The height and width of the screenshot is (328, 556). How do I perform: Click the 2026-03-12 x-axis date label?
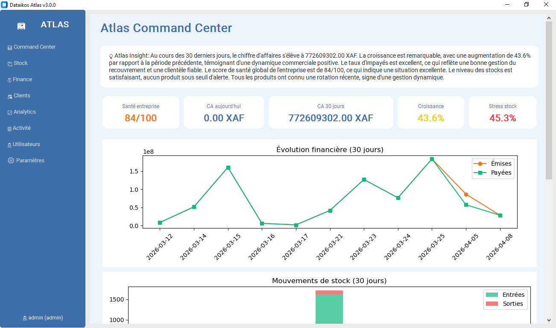click(159, 246)
